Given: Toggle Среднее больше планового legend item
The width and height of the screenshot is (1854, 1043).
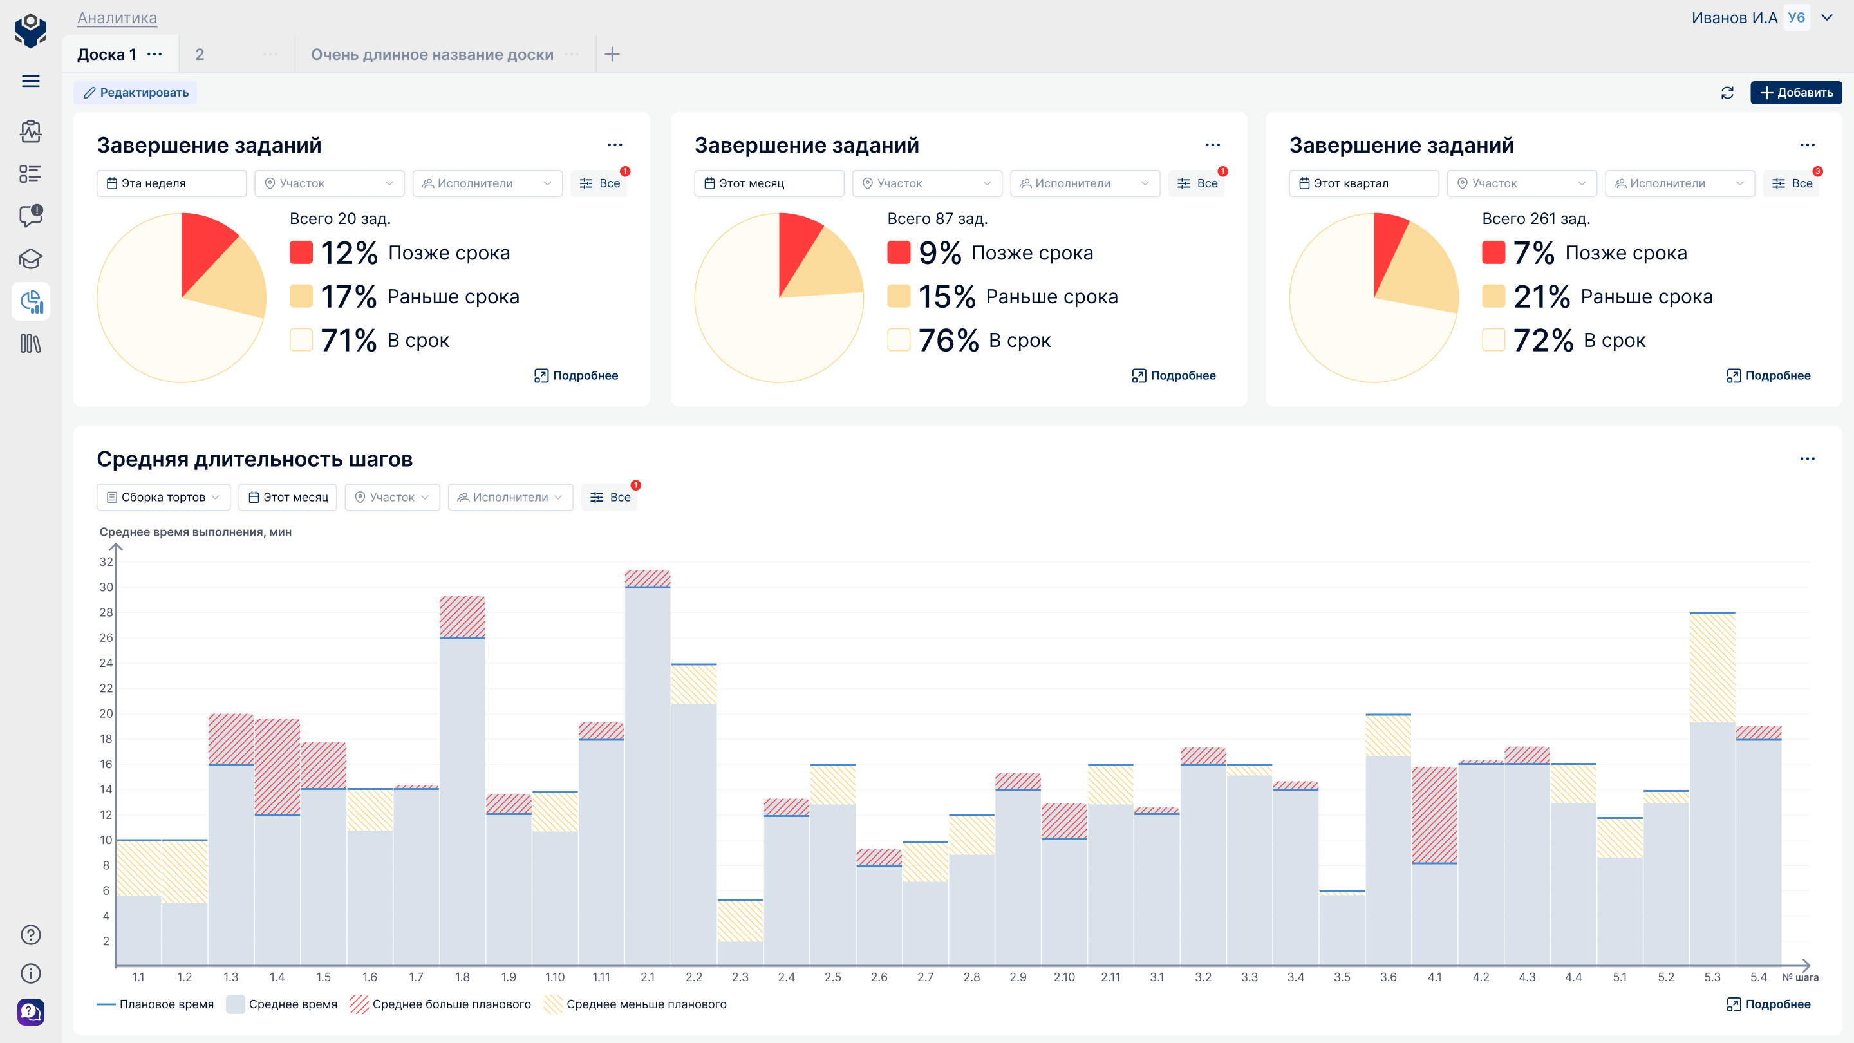Looking at the screenshot, I should [440, 1004].
